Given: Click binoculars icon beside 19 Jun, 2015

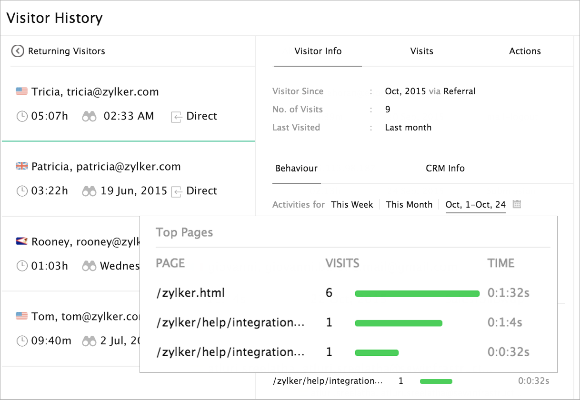Looking at the screenshot, I should (x=89, y=191).
